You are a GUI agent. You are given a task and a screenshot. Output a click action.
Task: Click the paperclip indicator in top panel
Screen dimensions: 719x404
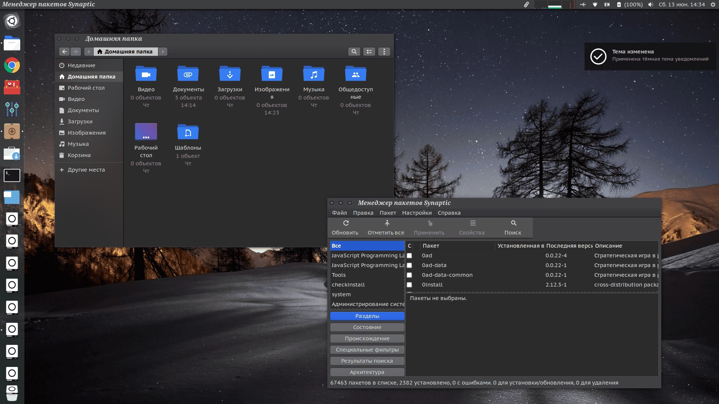coord(526,4)
